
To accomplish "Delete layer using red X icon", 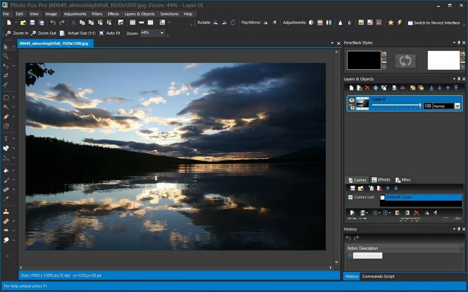I will [367, 88].
